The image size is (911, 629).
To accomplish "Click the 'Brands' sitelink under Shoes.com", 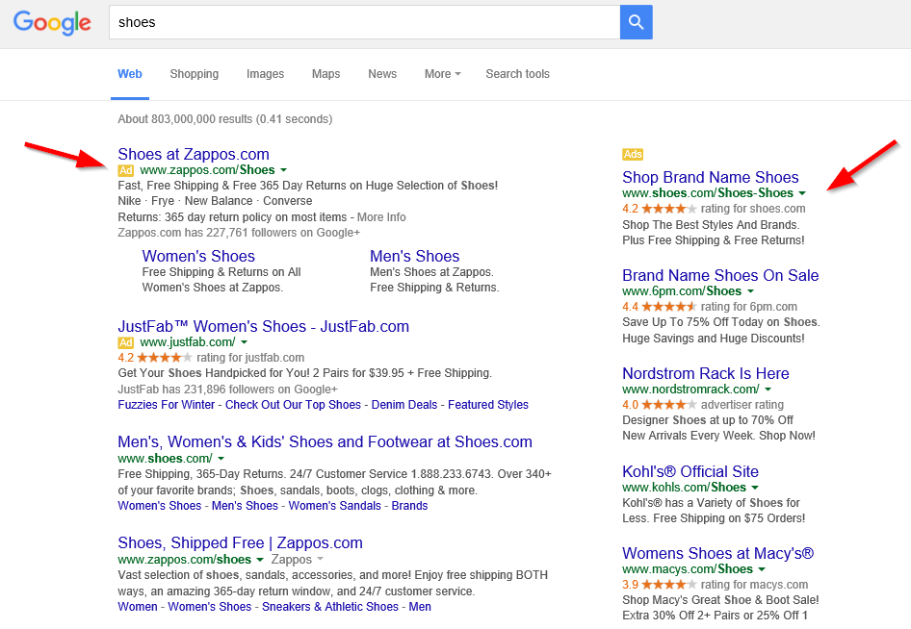I will [x=409, y=505].
